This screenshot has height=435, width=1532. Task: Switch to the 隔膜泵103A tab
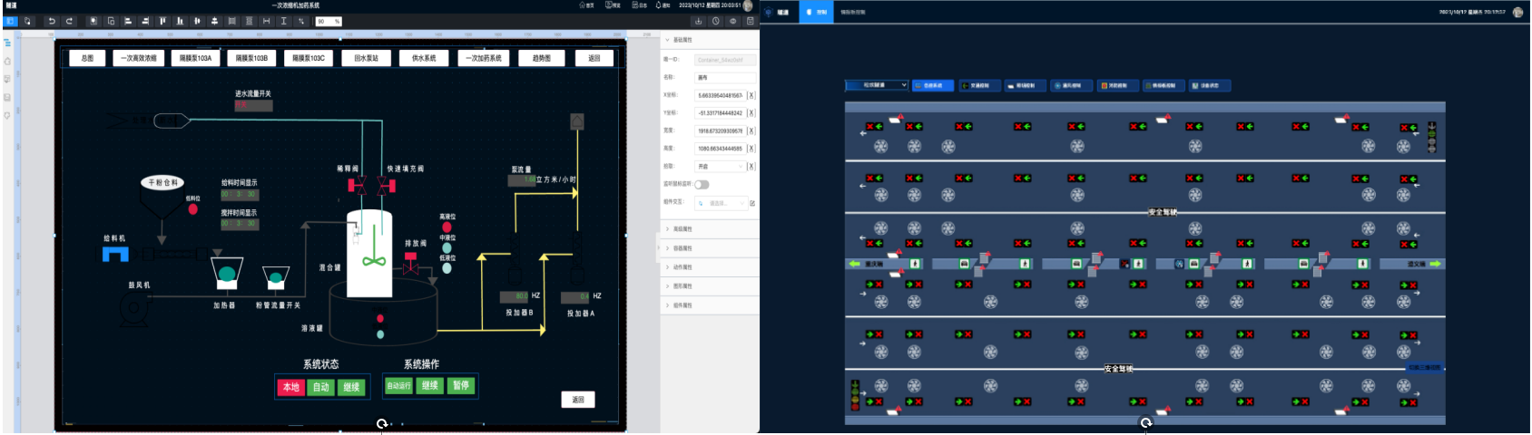(x=195, y=58)
